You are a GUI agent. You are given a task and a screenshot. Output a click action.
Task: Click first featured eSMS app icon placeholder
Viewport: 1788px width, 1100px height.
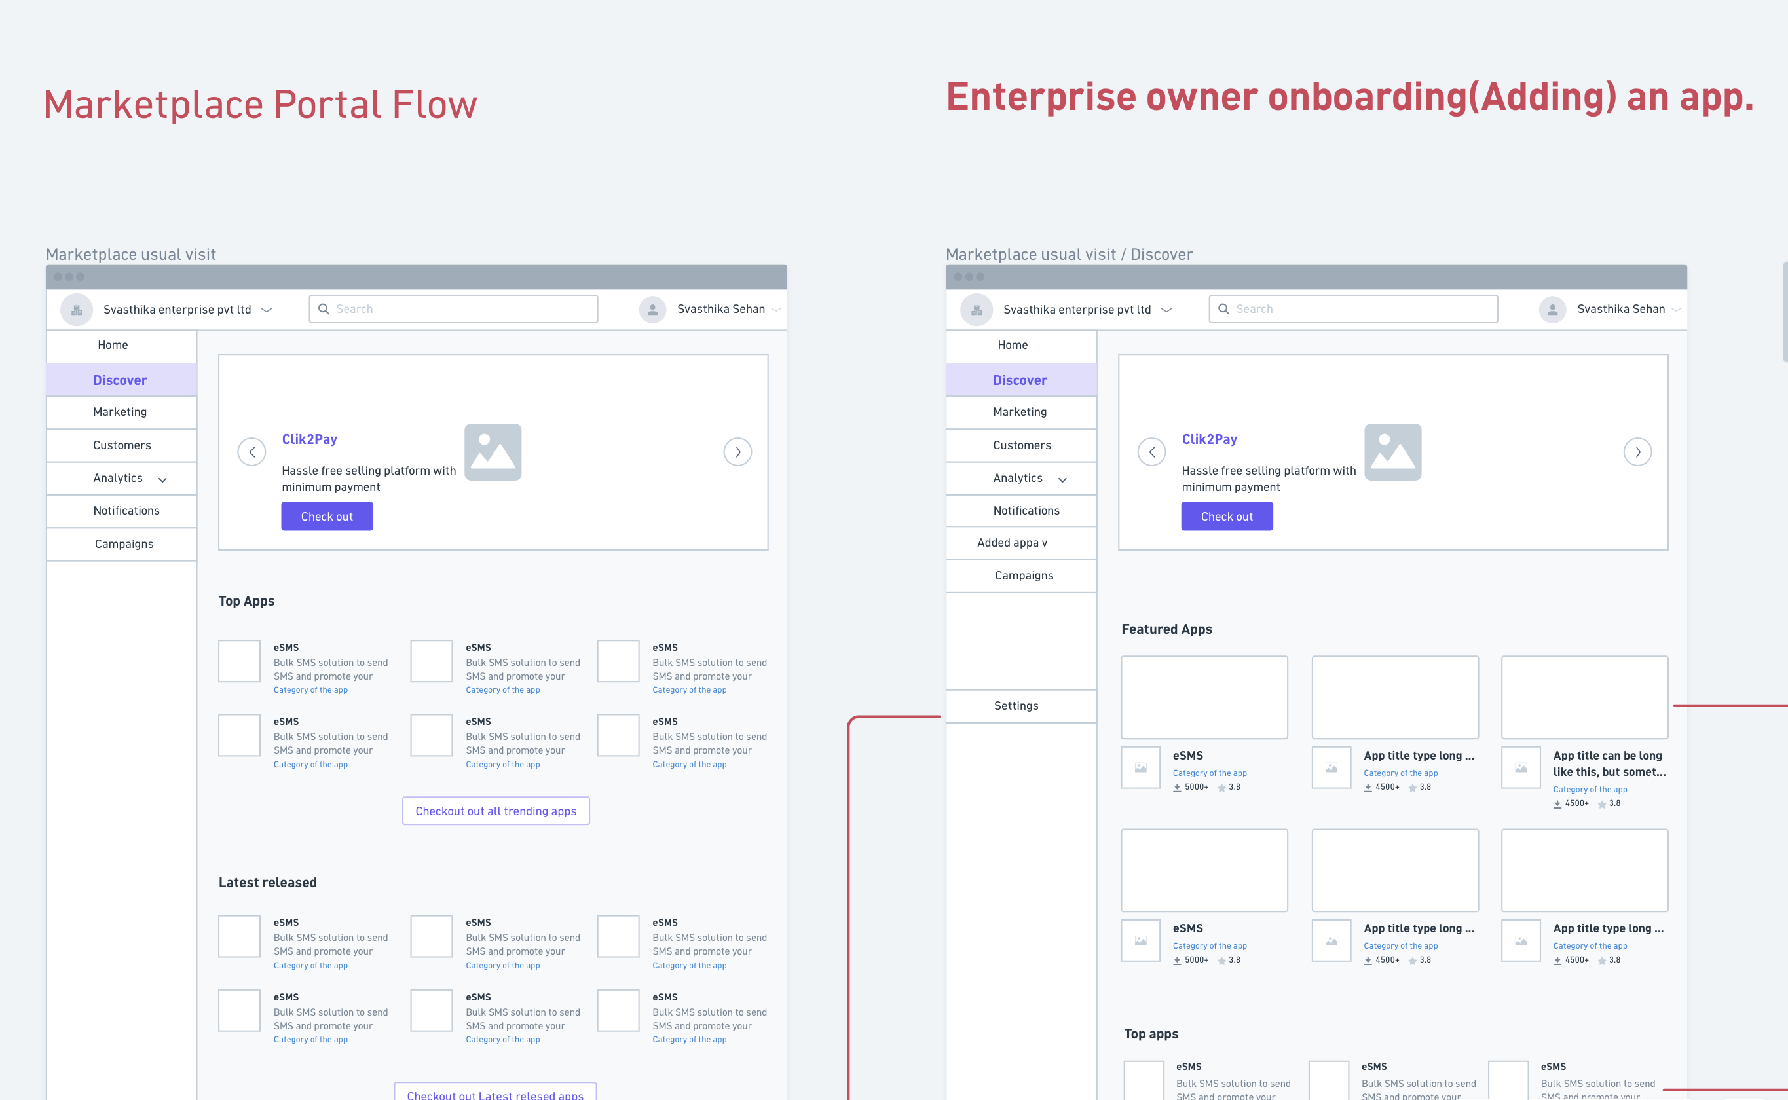pos(1141,767)
